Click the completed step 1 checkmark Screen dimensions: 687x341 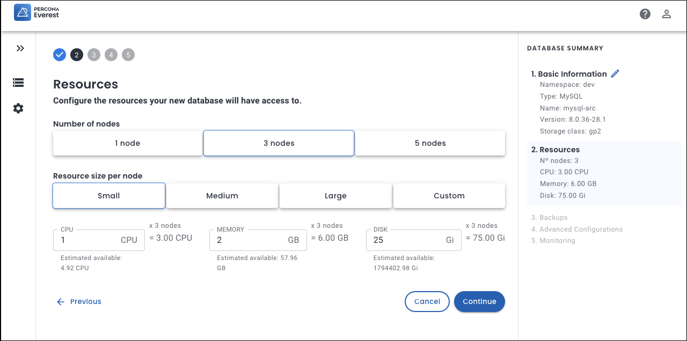(60, 55)
